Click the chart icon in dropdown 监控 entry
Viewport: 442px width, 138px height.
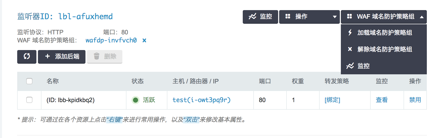[x=350, y=66]
